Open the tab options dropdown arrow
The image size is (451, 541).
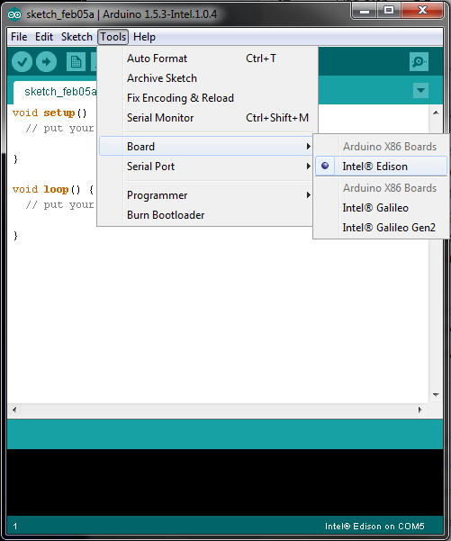420,91
